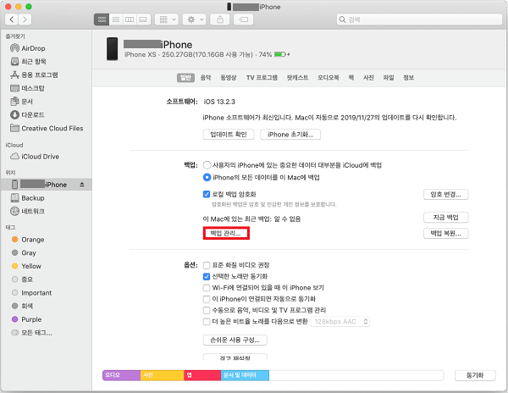Enable convert higher bit rate songs checkbox
This screenshot has height=393, width=508.
pyautogui.click(x=207, y=322)
